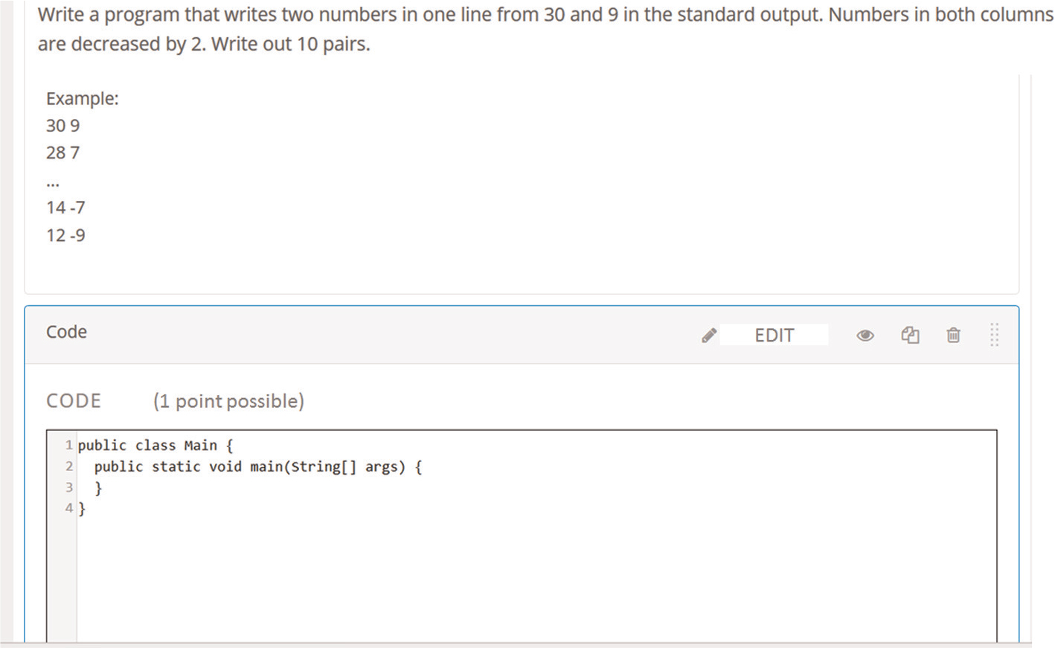Click the closing brace on line 3

98,488
